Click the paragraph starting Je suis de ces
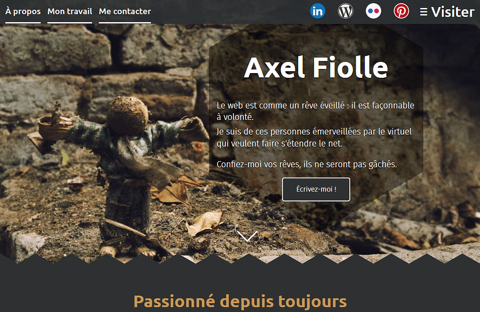 [314, 137]
